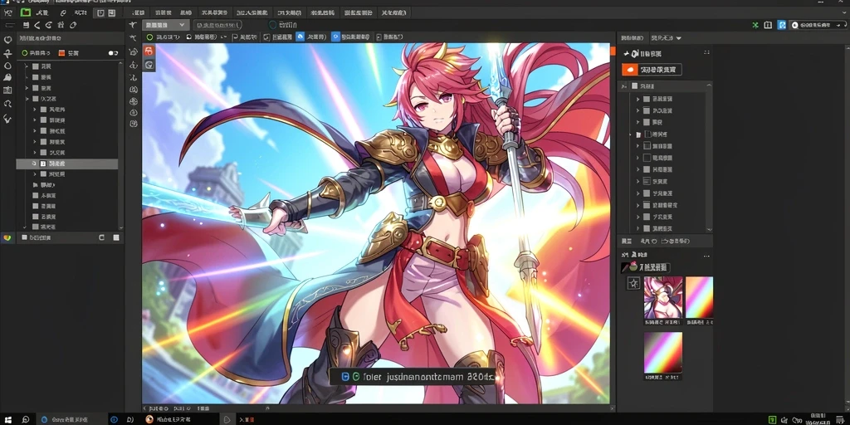The width and height of the screenshot is (850, 425).
Task: Click the Windows Start button on the taskbar
Action: tap(7, 419)
